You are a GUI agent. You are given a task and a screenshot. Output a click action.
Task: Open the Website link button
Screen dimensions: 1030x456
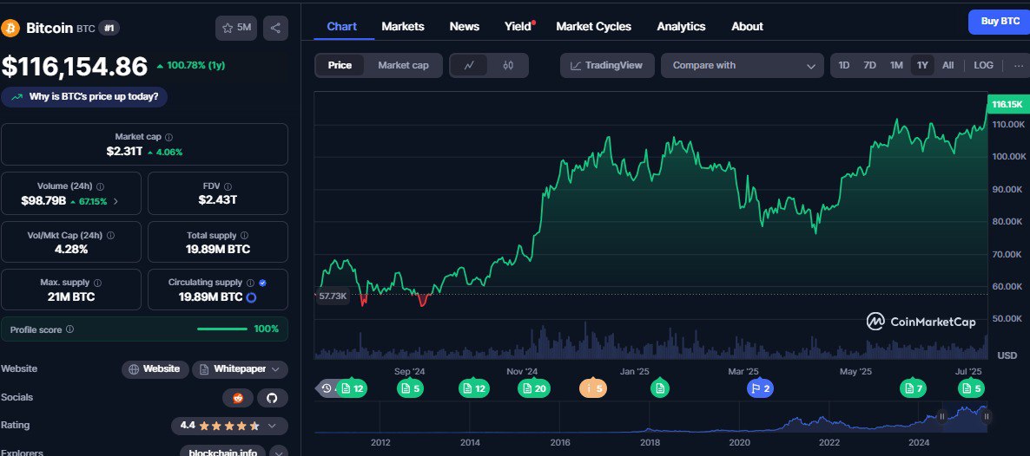point(155,369)
